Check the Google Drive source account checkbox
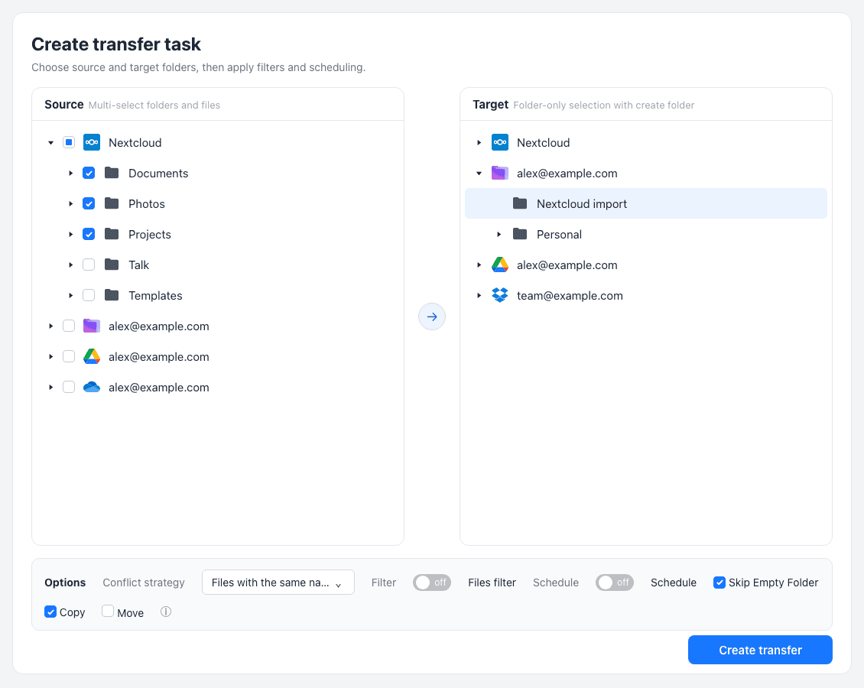 69,357
